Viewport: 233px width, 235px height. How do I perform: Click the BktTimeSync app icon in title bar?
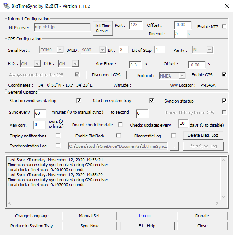click(x=7, y=6)
